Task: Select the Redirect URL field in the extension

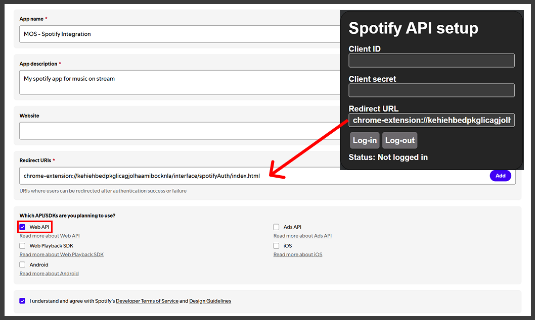Action: [x=431, y=120]
